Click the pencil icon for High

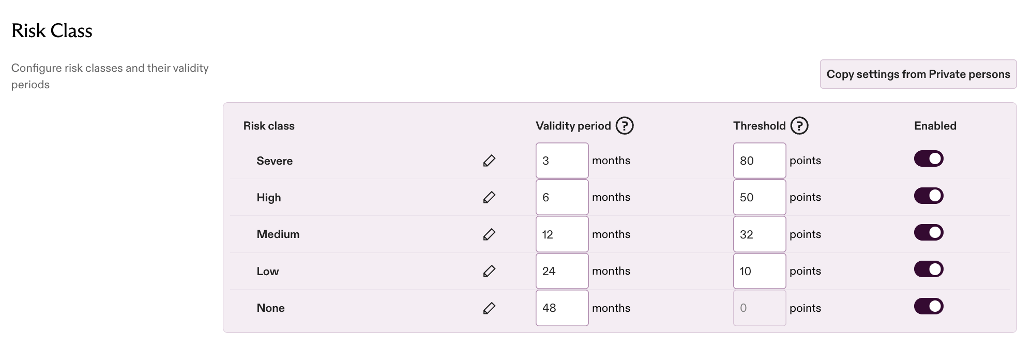tap(489, 197)
